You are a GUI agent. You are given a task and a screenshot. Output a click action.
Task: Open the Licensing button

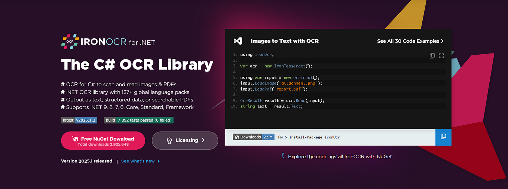click(185, 141)
